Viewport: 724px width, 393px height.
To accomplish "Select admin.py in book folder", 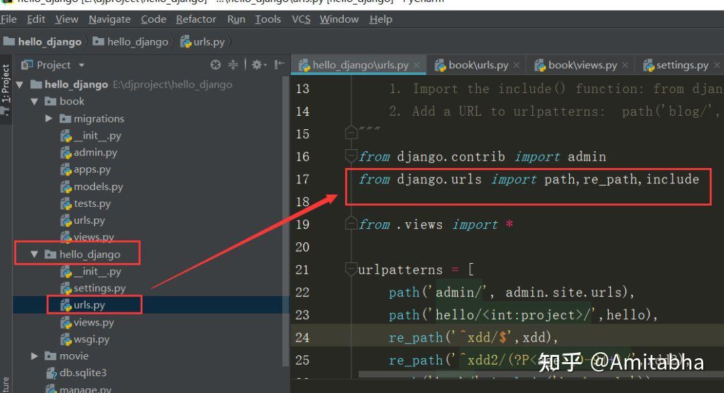I will [89, 153].
